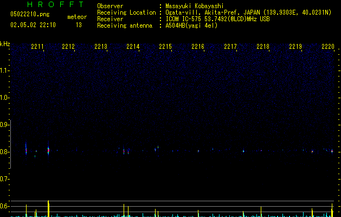Viewport: 341px width, 217px height.
Task: Click the strongest meteor echo just after 2211
Action: point(48,150)
